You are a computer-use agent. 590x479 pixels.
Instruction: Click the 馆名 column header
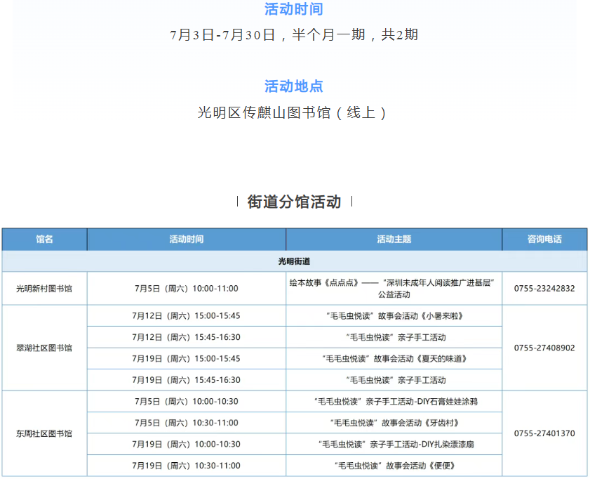click(x=44, y=240)
